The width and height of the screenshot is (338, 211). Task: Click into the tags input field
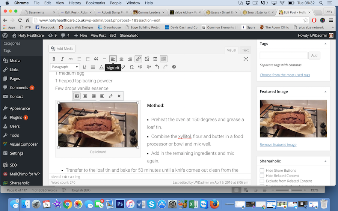pyautogui.click(x=283, y=55)
